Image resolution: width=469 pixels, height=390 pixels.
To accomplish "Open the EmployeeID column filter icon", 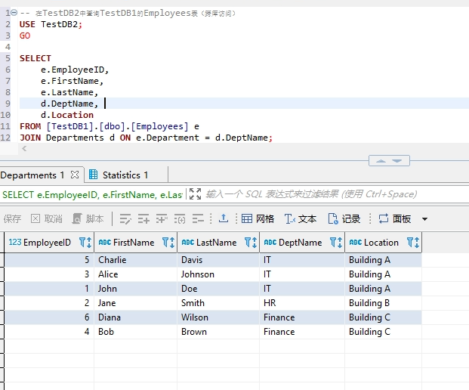I will tap(82, 242).
